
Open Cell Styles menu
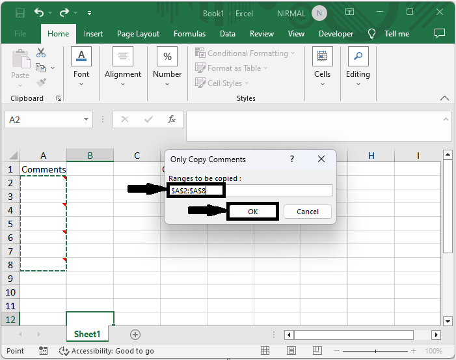(x=222, y=83)
